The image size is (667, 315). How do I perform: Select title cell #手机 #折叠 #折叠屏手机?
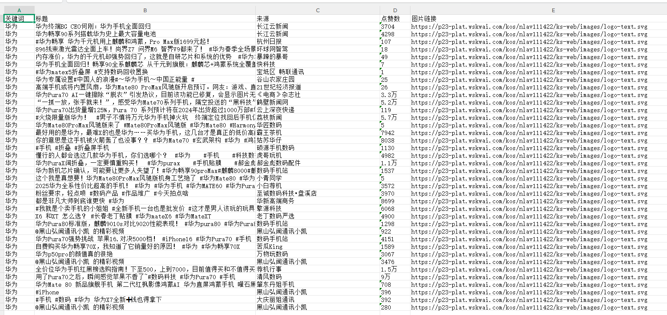click(x=145, y=148)
